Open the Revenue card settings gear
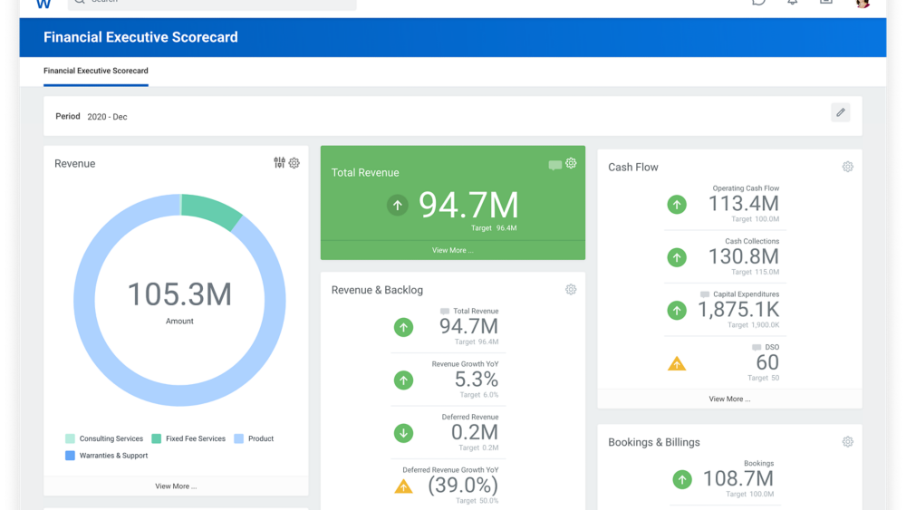The height and width of the screenshot is (510, 906). (294, 163)
